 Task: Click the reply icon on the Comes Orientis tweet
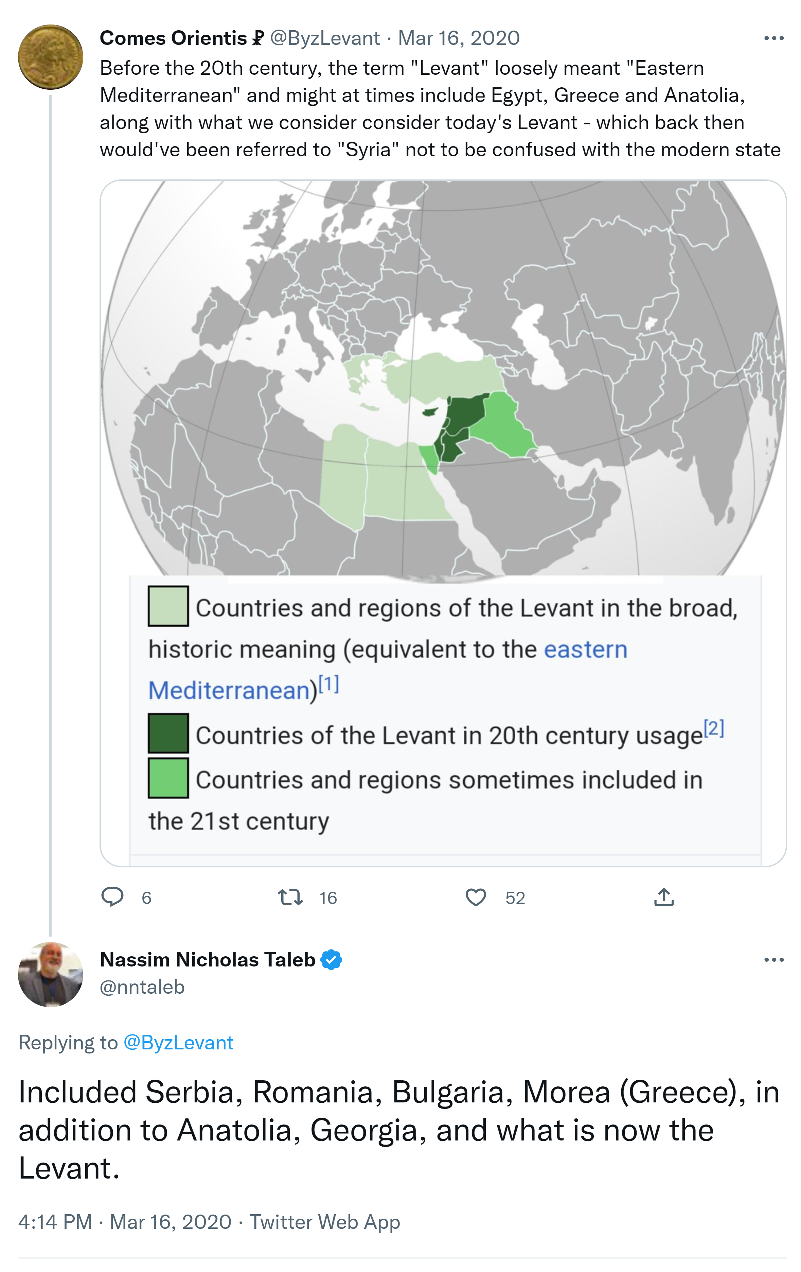point(112,897)
